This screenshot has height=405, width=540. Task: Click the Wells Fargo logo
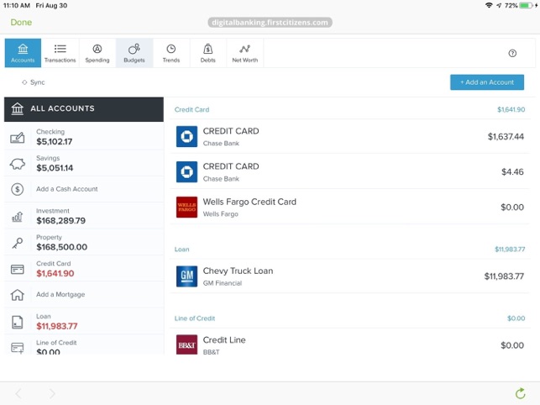(186, 208)
